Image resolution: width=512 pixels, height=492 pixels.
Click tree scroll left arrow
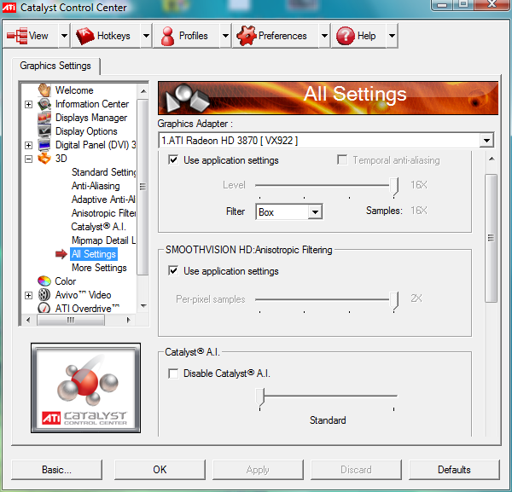pos(28,320)
